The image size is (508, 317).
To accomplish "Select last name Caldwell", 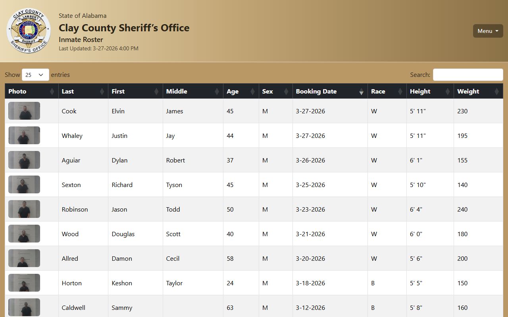I will [x=73, y=308].
